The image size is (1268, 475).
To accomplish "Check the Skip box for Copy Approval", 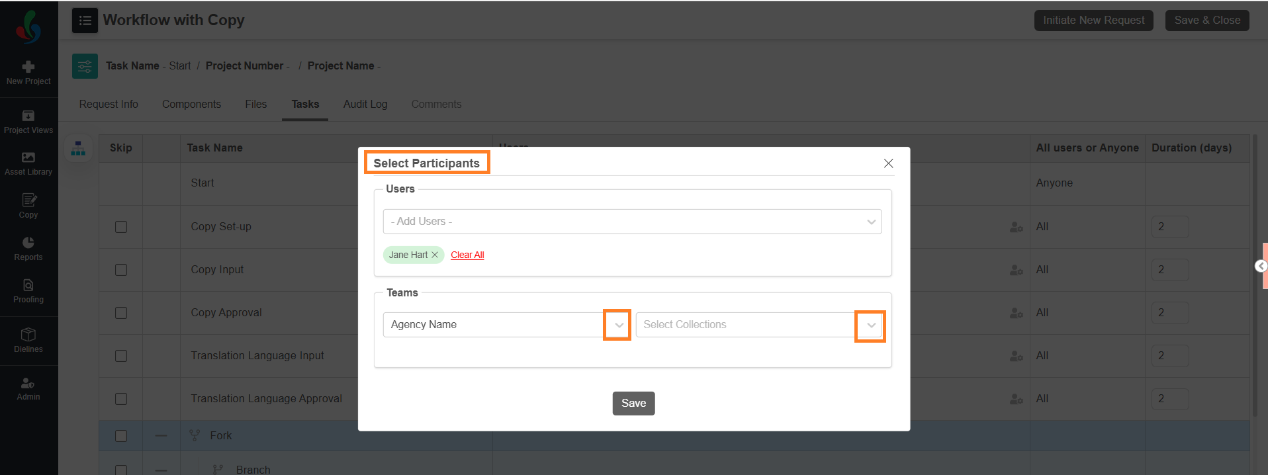I will [x=121, y=313].
